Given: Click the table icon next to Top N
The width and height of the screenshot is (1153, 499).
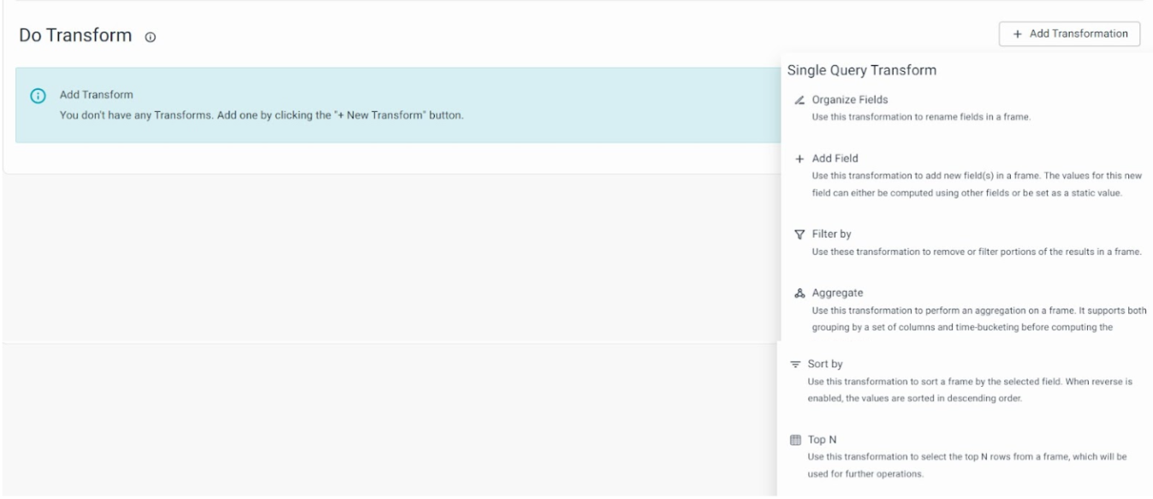Looking at the screenshot, I should click(795, 440).
